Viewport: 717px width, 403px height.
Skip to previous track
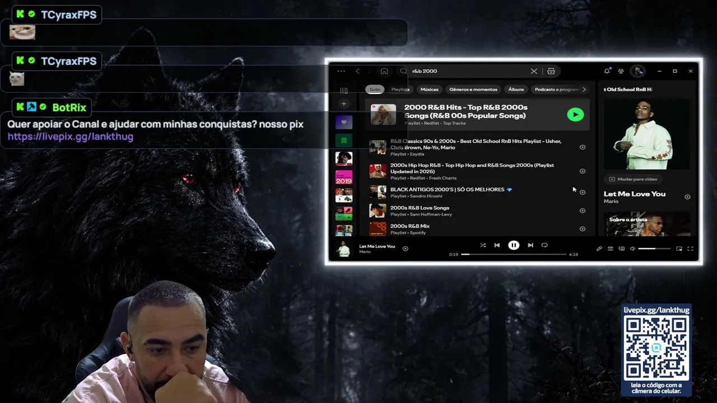(x=497, y=245)
